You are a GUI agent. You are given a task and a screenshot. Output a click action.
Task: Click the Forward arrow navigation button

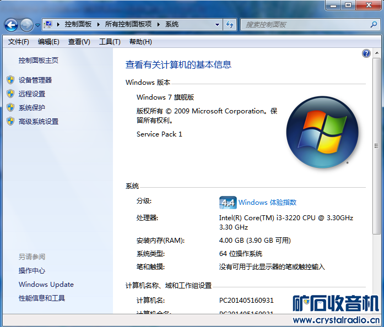coord(26,25)
